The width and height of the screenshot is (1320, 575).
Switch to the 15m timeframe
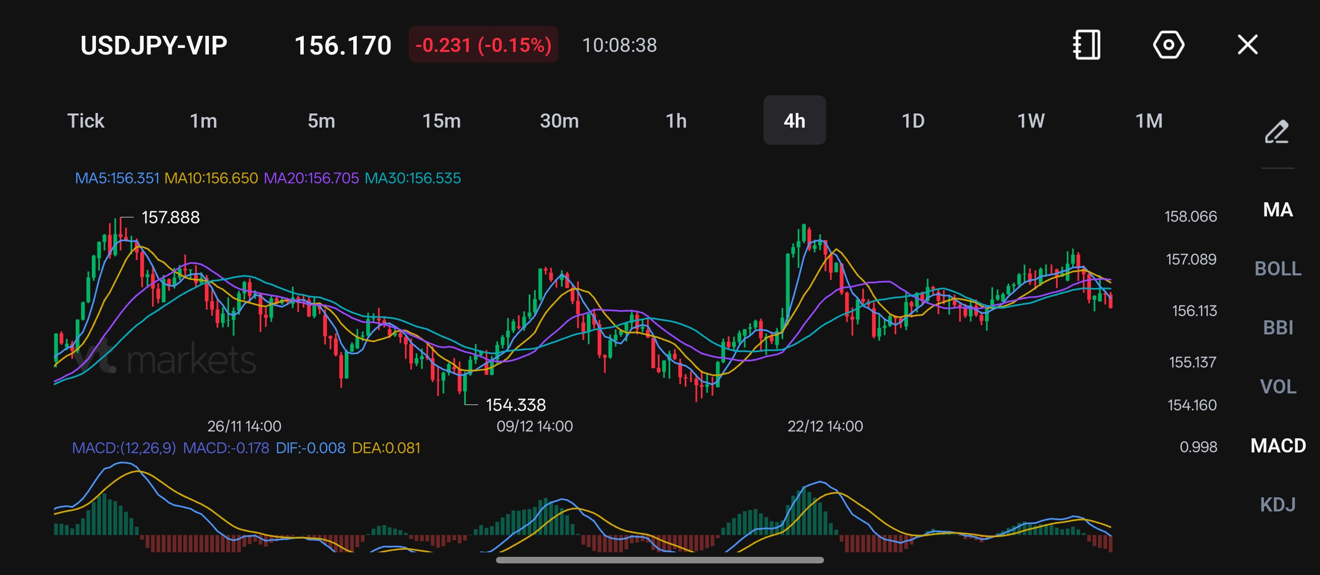[441, 121]
